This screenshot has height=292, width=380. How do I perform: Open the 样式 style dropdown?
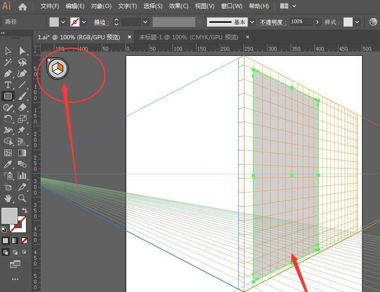357,22
